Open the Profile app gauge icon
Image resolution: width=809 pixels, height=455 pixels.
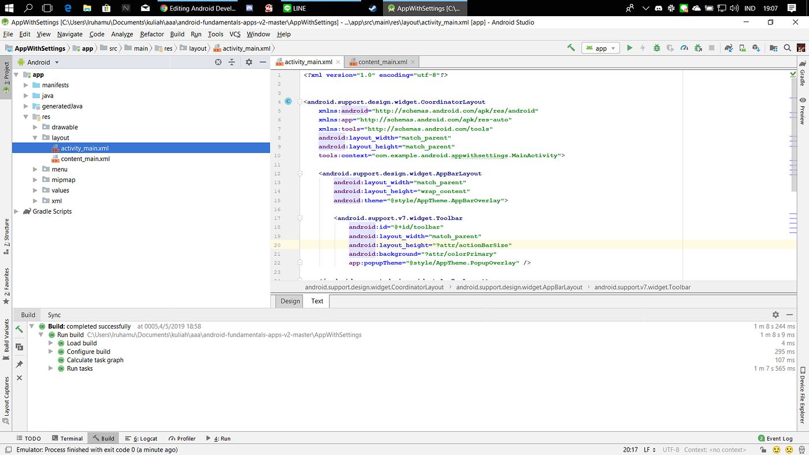[x=685, y=48]
